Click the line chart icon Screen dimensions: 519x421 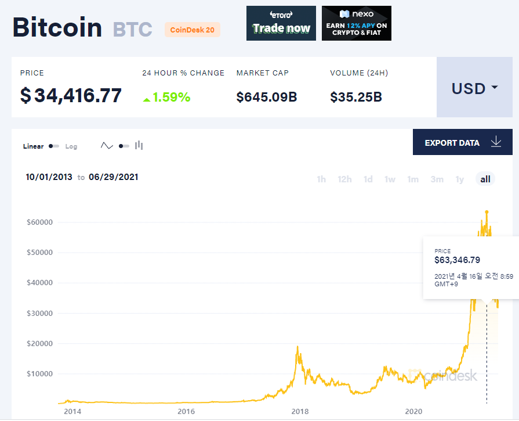point(107,146)
